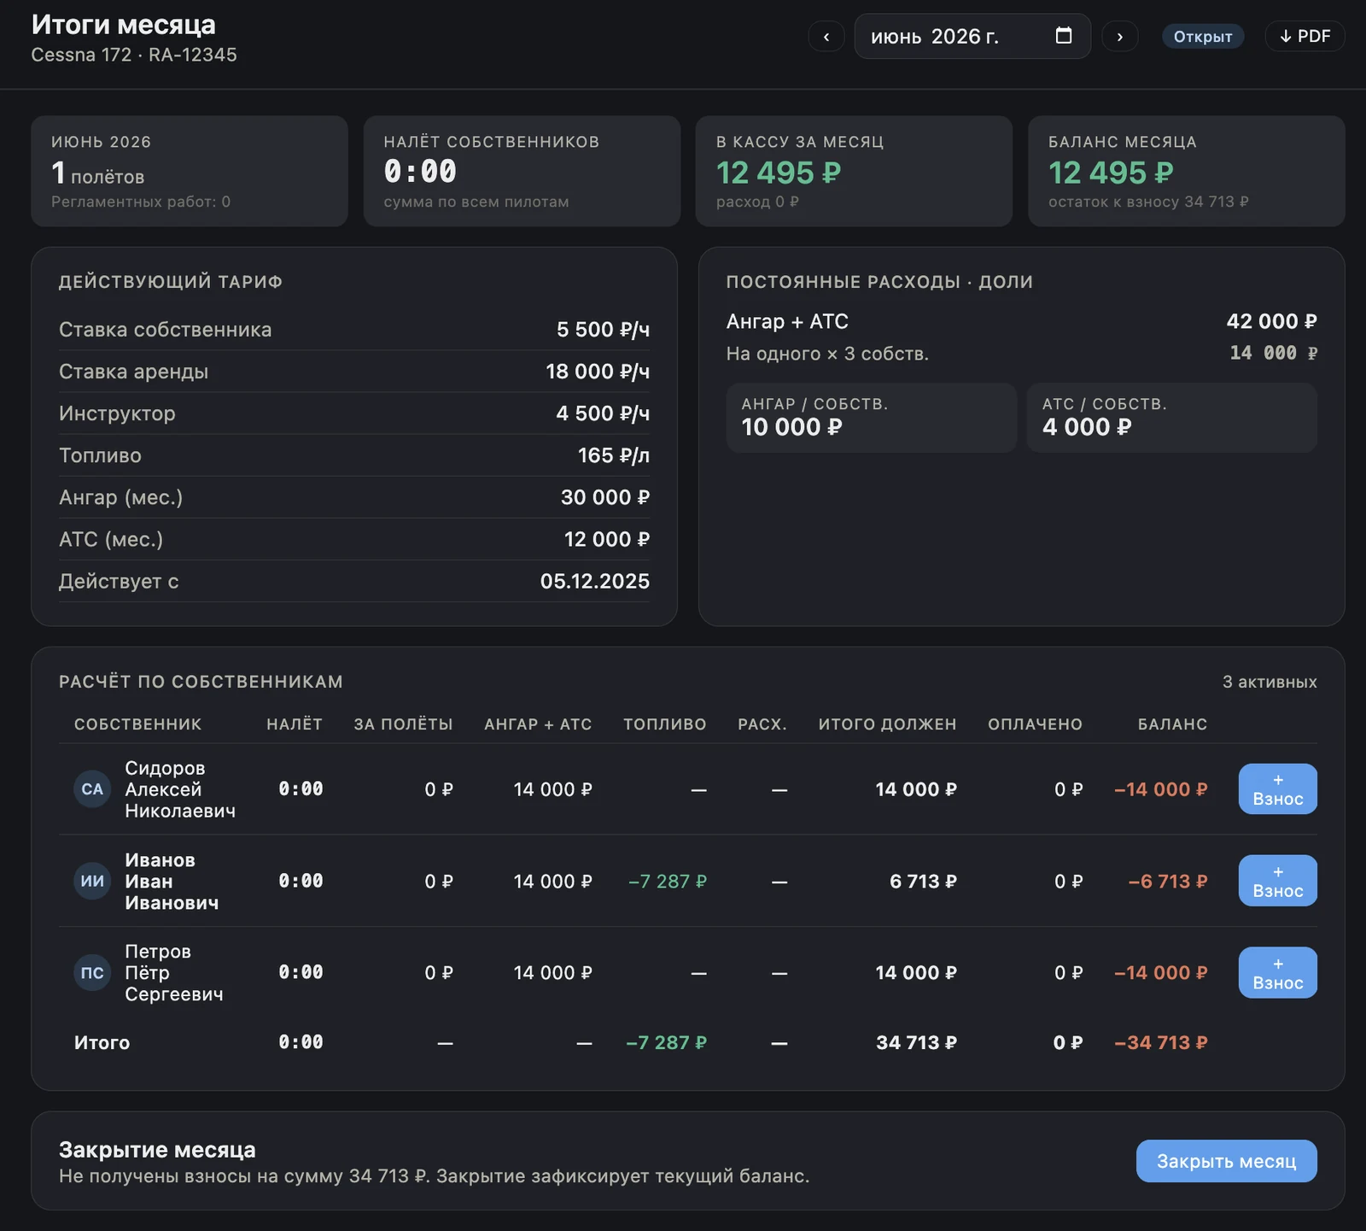Select the В кассу за месяц card

[x=854, y=171]
